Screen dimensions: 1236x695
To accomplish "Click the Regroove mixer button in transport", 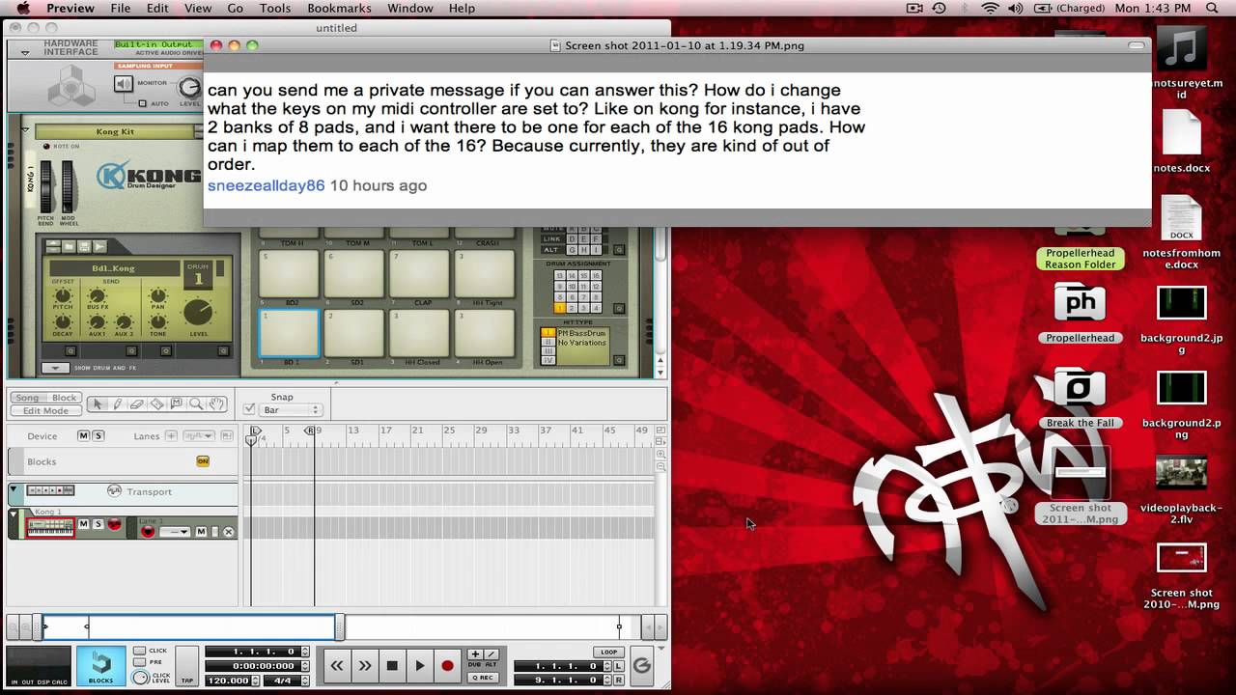I will pos(641,665).
